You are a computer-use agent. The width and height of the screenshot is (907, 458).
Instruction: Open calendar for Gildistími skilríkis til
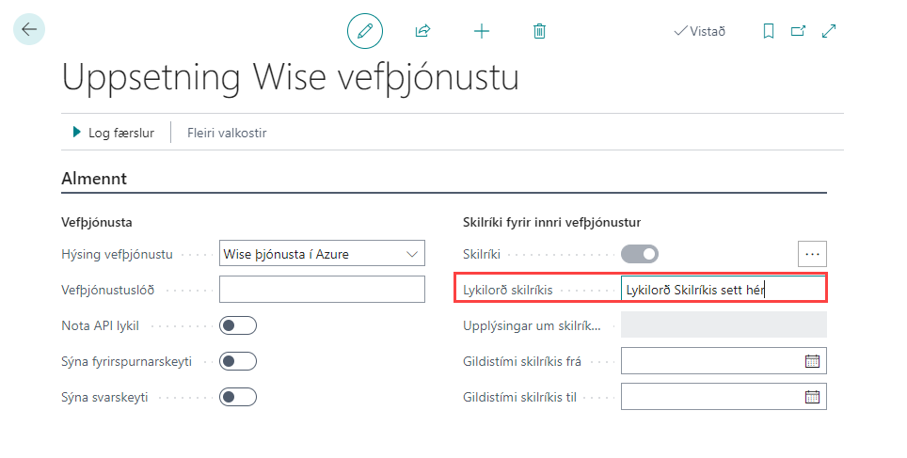(x=813, y=396)
